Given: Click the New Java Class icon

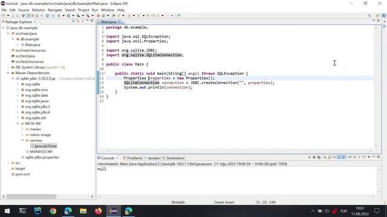Looking at the screenshot, I should [x=103, y=16].
